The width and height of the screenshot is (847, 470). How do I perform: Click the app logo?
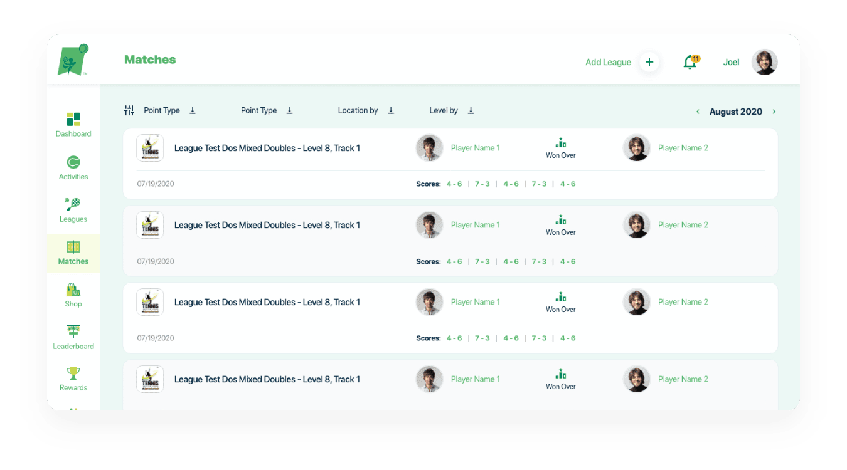pyautogui.click(x=73, y=60)
